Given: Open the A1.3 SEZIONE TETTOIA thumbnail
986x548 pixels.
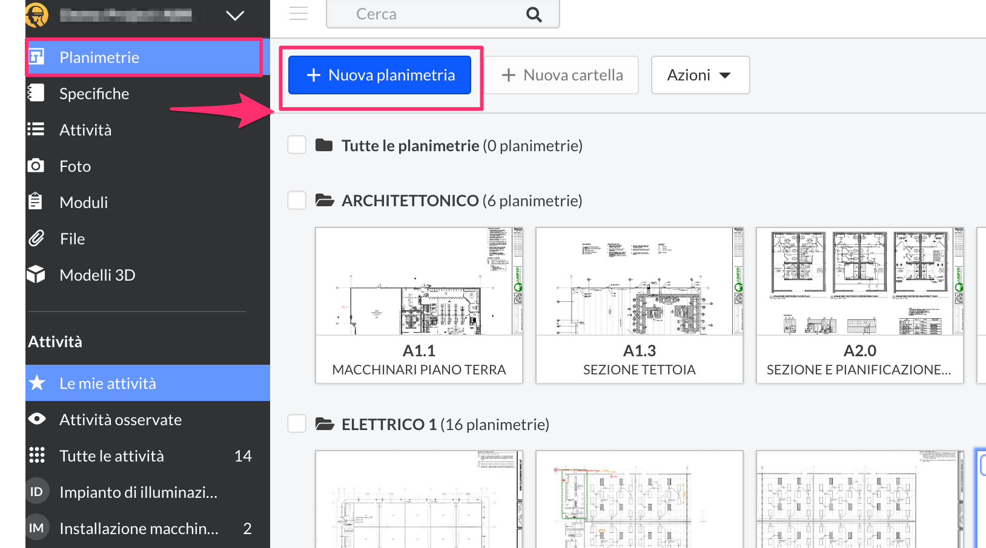Looking at the screenshot, I should click(639, 305).
